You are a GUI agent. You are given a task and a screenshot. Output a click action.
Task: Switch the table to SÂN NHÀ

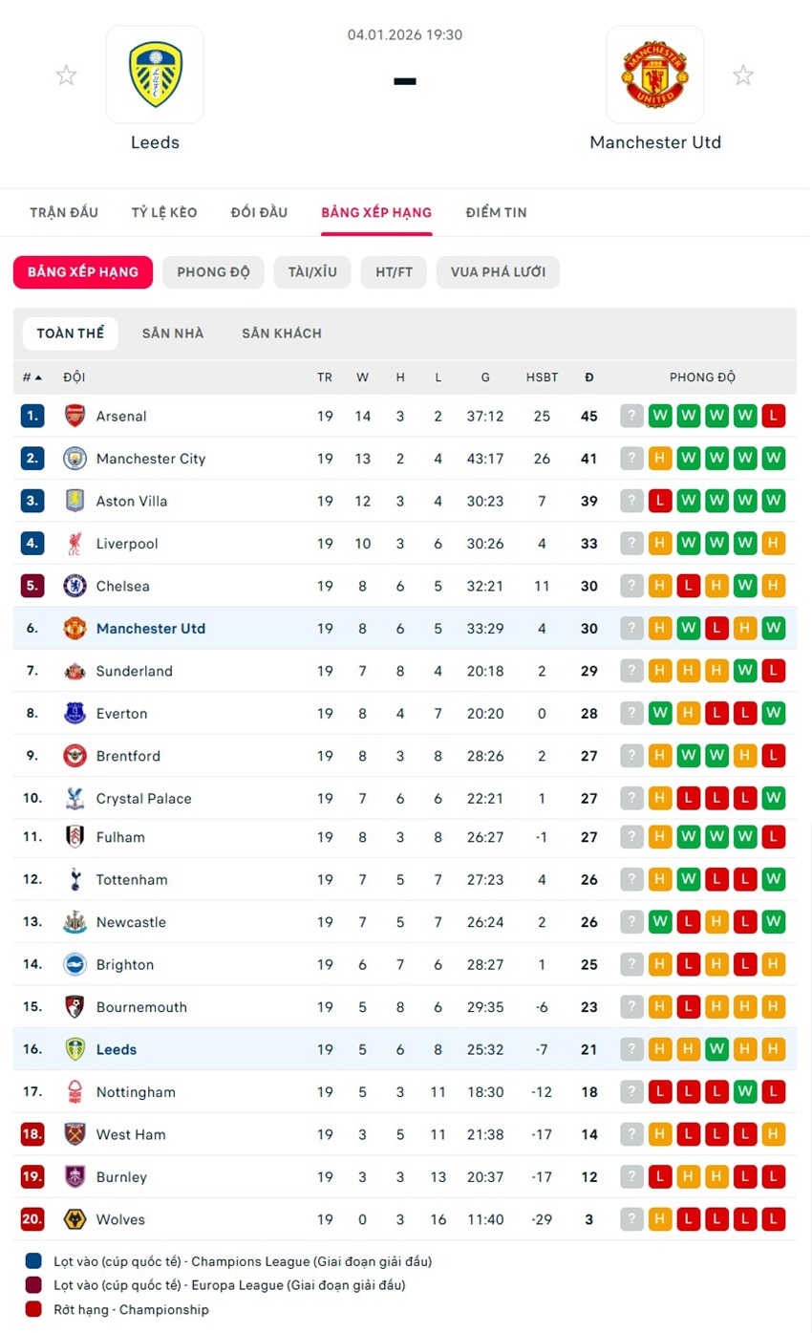(173, 333)
